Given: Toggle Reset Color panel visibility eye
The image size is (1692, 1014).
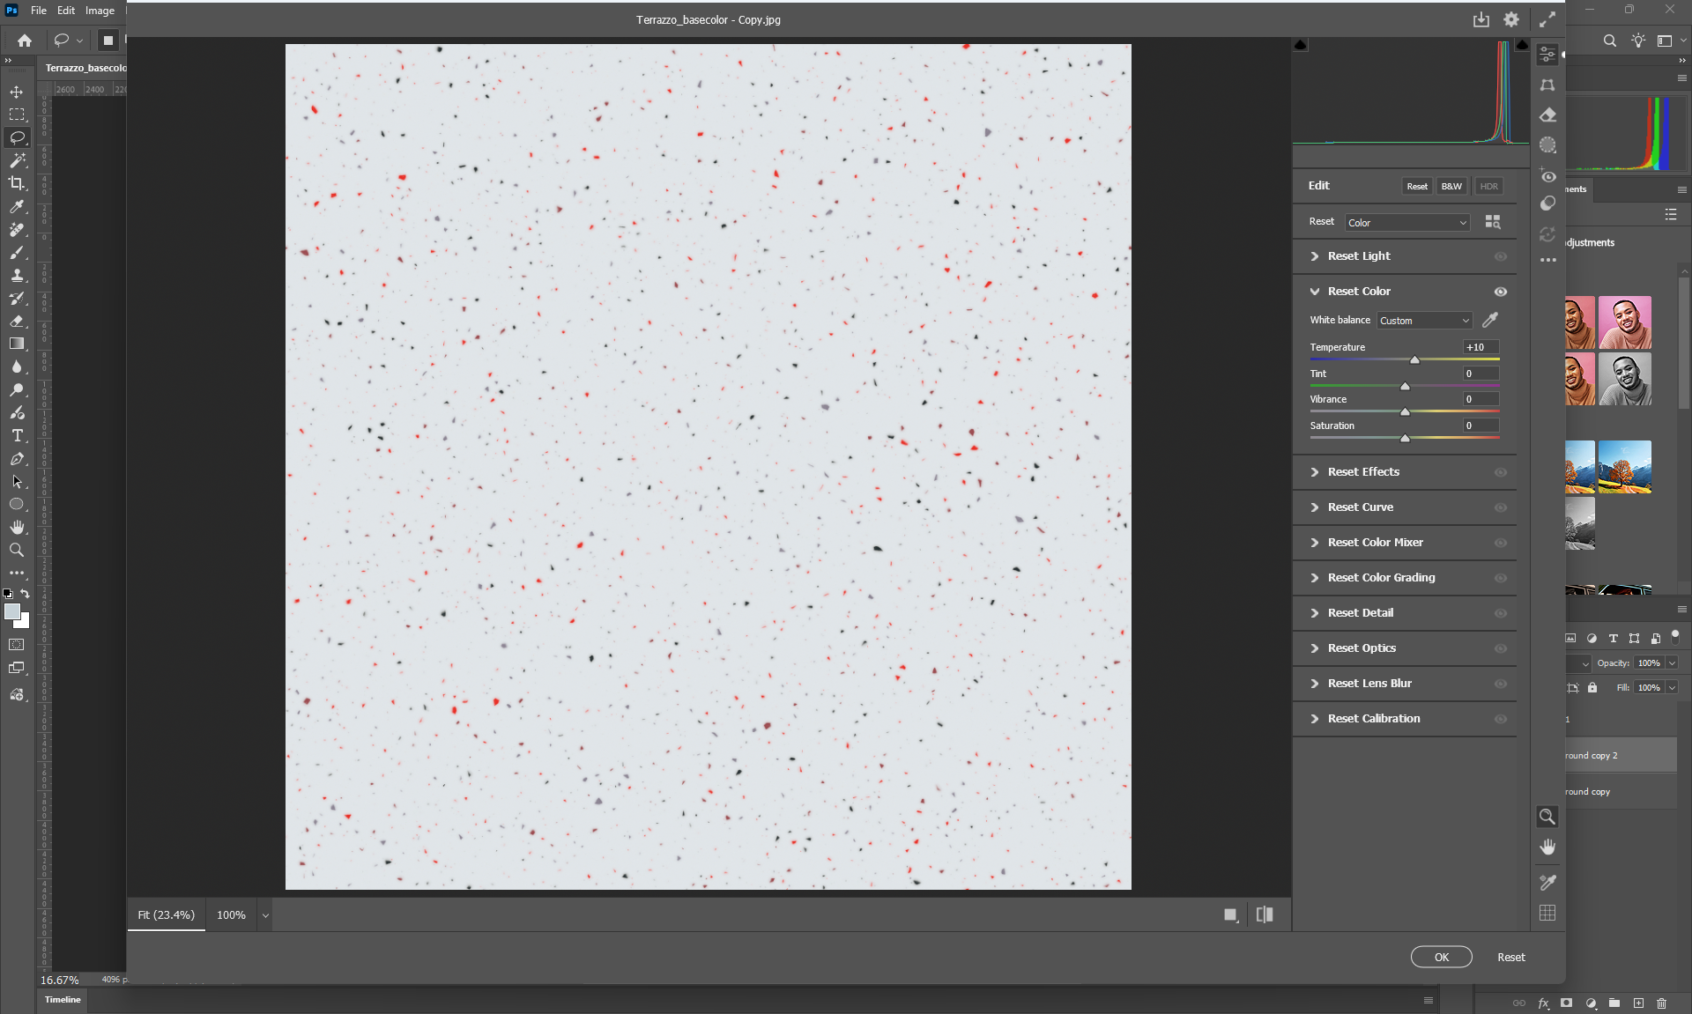Looking at the screenshot, I should tap(1500, 292).
